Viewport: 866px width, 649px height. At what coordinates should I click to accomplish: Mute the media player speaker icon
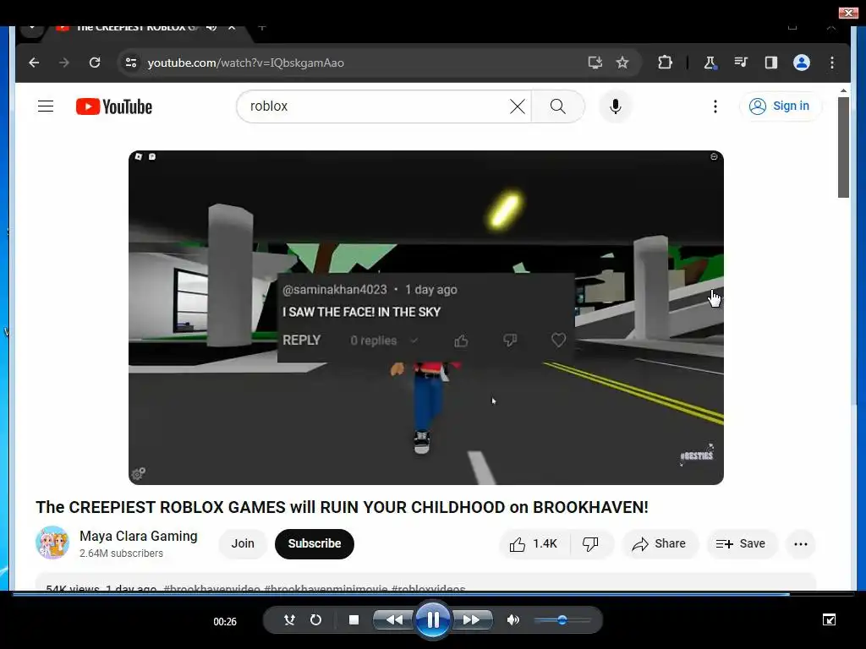(x=513, y=620)
